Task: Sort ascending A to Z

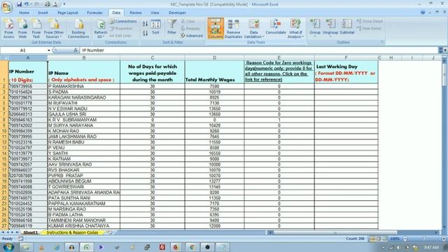Action: (145, 24)
